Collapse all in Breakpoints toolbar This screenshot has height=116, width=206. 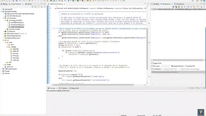191,7
